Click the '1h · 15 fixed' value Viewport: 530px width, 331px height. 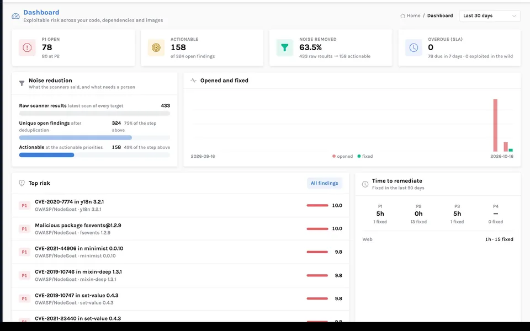point(499,239)
